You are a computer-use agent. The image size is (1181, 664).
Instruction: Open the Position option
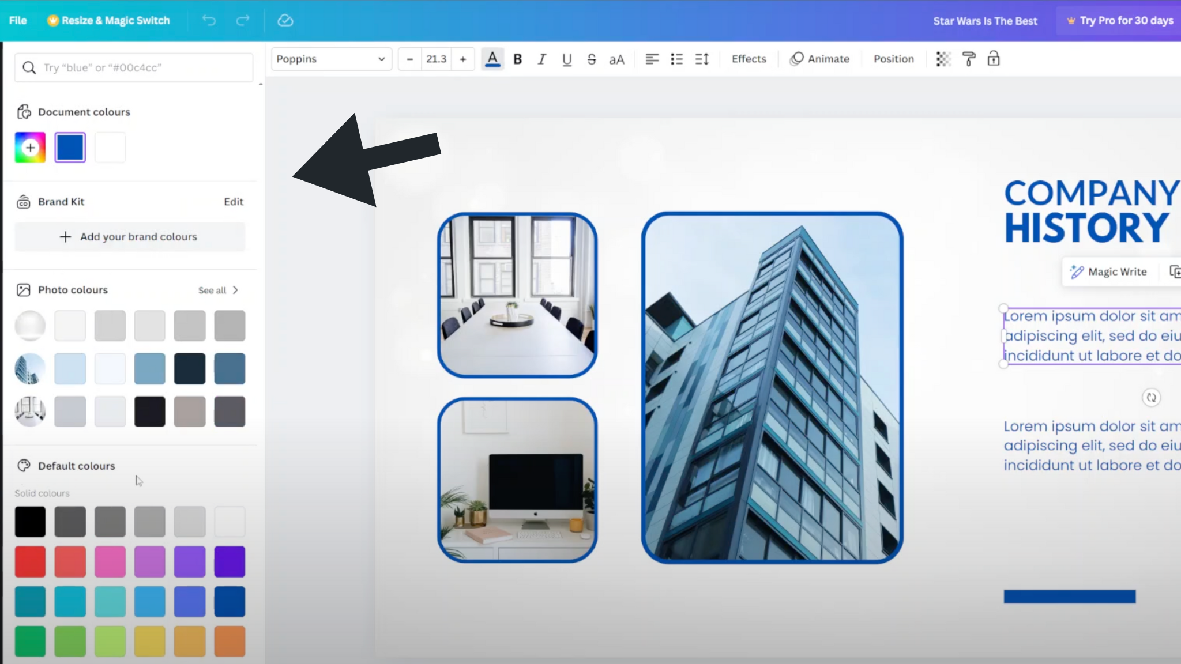894,59
